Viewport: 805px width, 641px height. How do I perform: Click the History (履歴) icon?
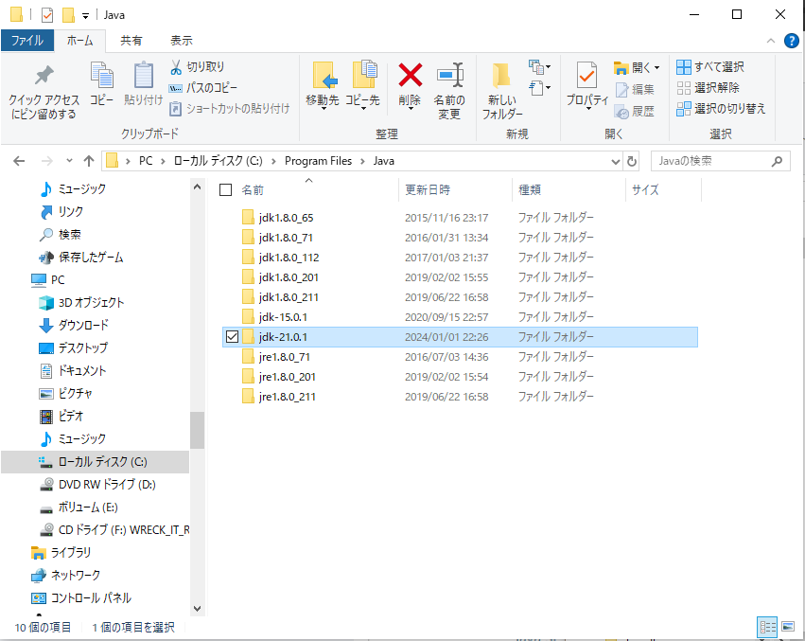pyautogui.click(x=621, y=111)
